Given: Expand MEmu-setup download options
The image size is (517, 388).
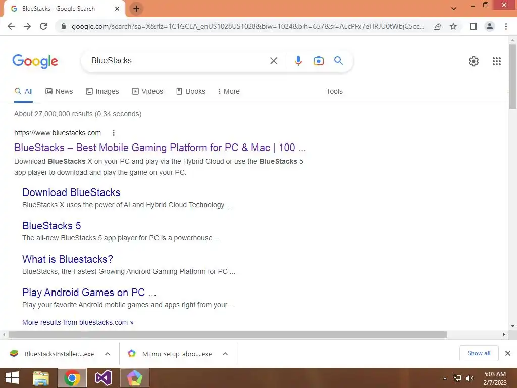Looking at the screenshot, I should [x=225, y=354].
